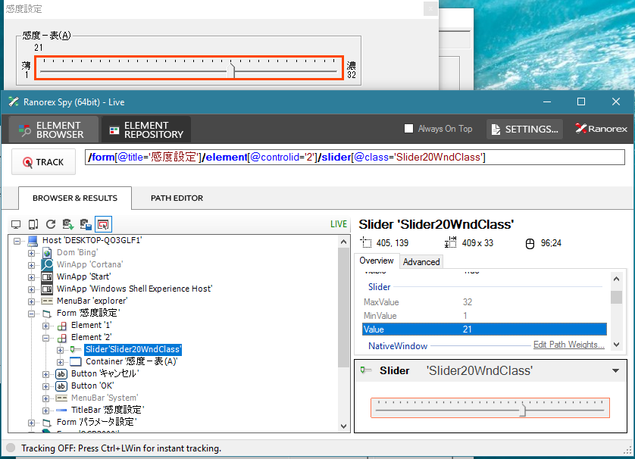Image resolution: width=635 pixels, height=459 pixels.
Task: Click the mobile devices toolbar icon
Action: 33,224
